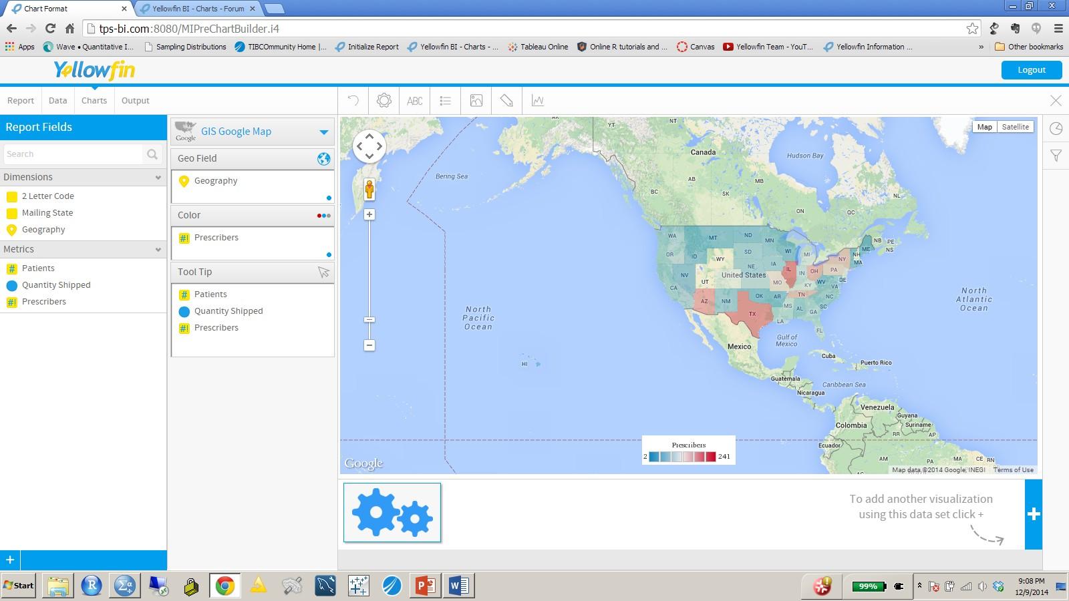Switch to the Charts tab

pyautogui.click(x=94, y=101)
